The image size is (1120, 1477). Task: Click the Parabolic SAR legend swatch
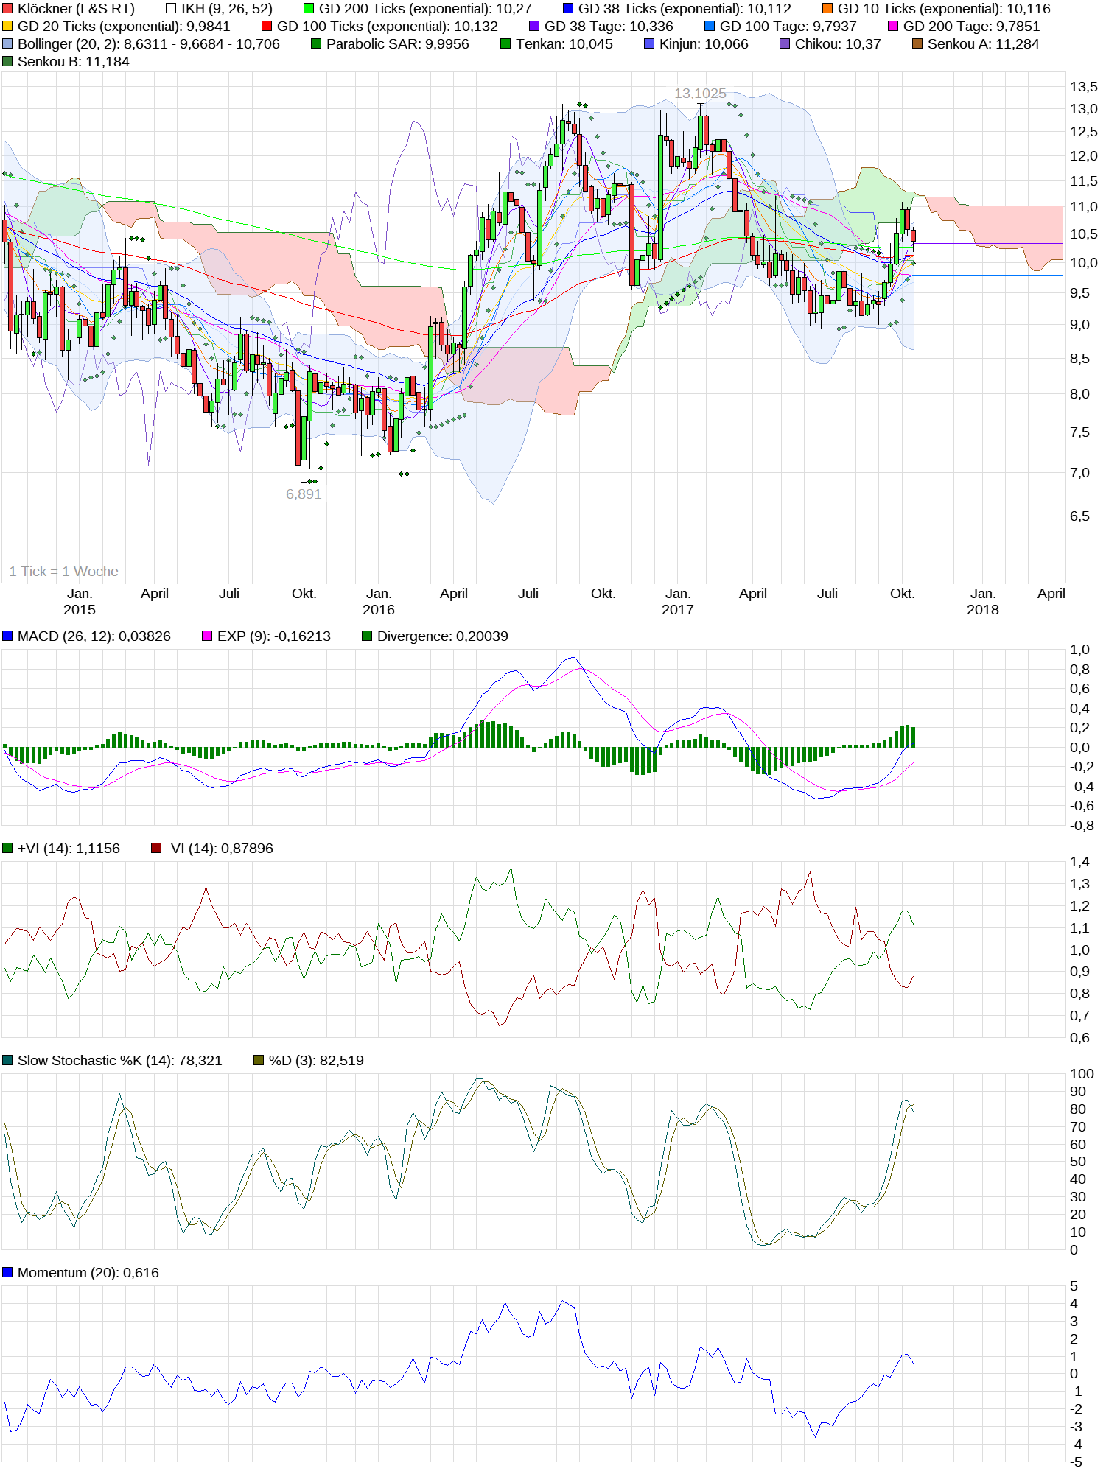coord(316,44)
